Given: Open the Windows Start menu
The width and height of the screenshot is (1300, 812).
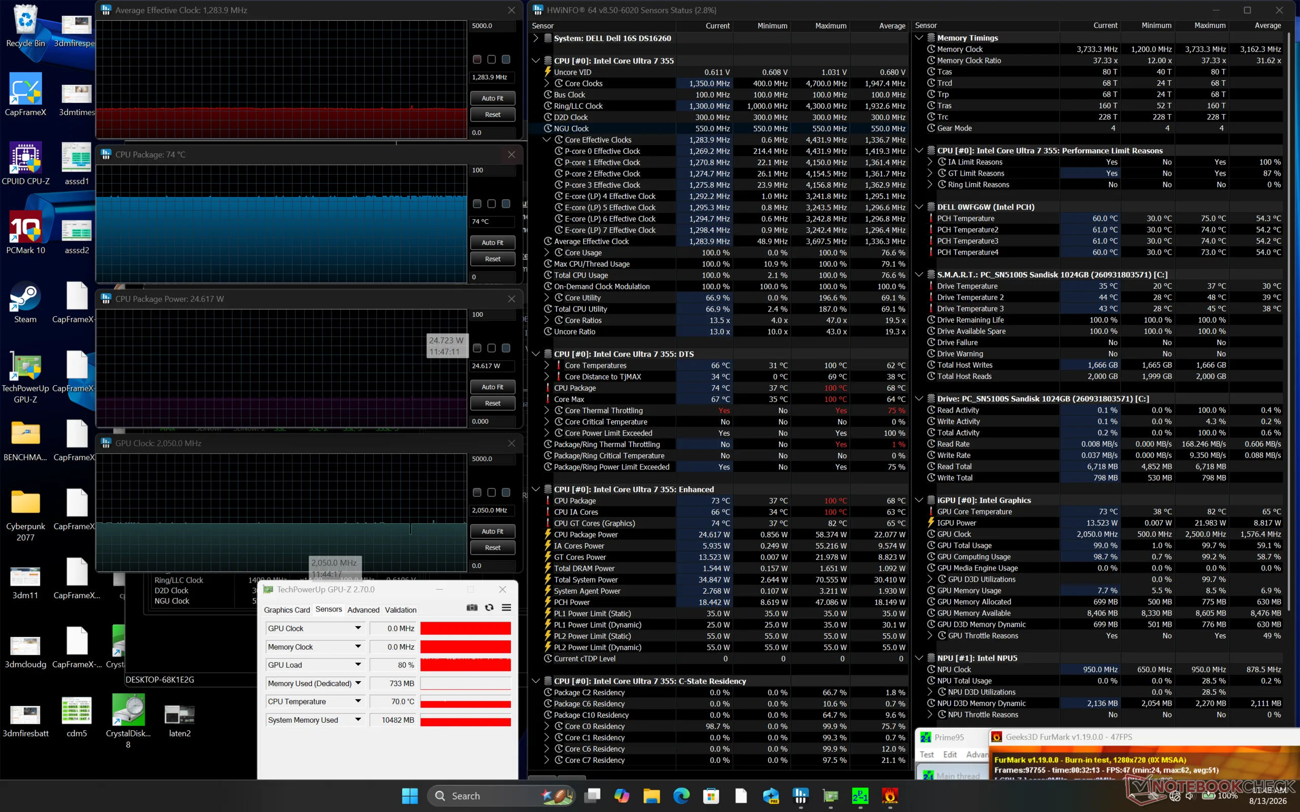Looking at the screenshot, I should click(x=410, y=796).
